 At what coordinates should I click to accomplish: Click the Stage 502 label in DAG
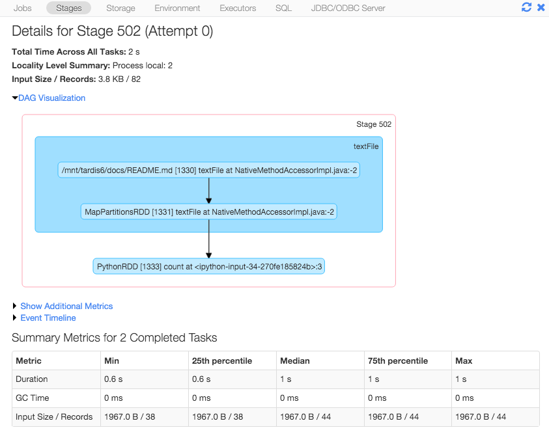click(374, 124)
